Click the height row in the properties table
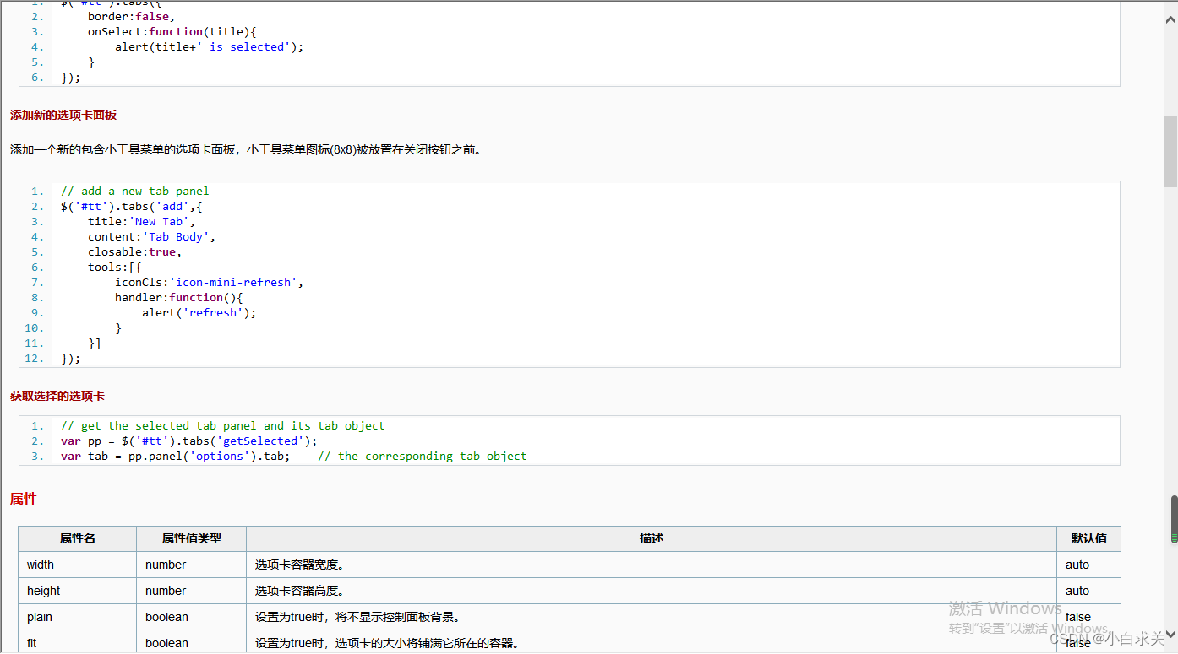This screenshot has height=654, width=1178. point(43,590)
